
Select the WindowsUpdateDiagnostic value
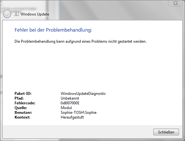pyautogui.click(x=83, y=94)
